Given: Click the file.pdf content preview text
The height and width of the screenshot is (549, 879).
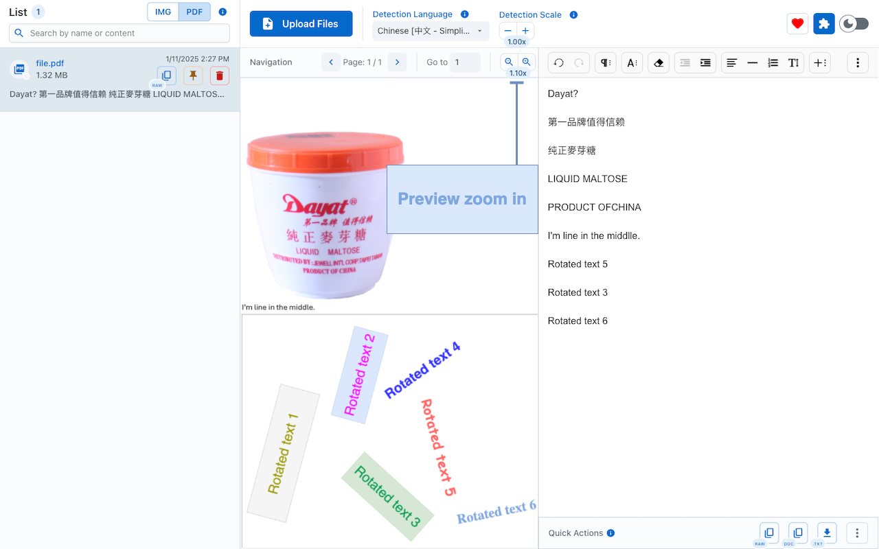Looking at the screenshot, I should 117,94.
